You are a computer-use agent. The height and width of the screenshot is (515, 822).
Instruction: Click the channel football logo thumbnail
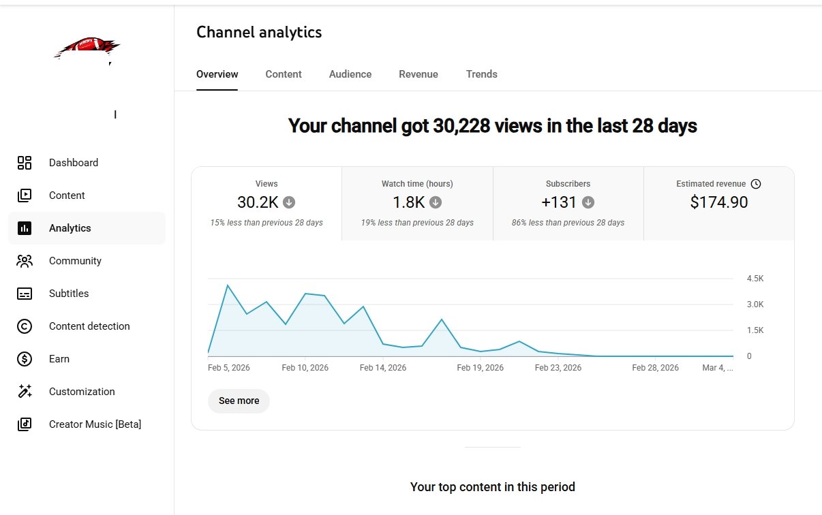87,49
